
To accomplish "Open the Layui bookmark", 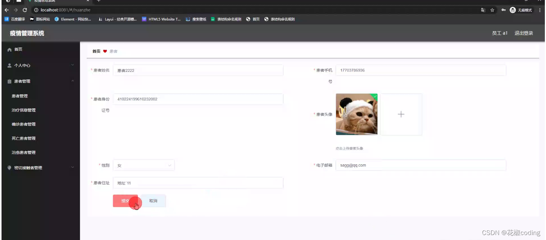I will click(x=117, y=19).
